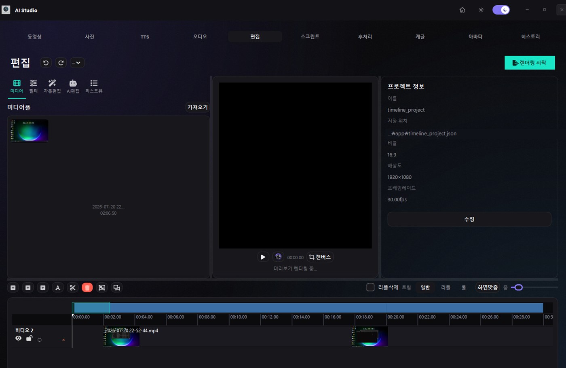Image resolution: width=566 pixels, height=368 pixels.
Task: Open the 후처리 tab
Action: point(365,37)
